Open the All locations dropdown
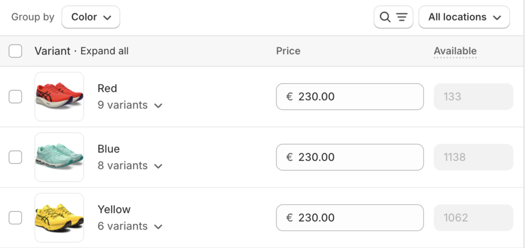525x248 pixels. 464,17
